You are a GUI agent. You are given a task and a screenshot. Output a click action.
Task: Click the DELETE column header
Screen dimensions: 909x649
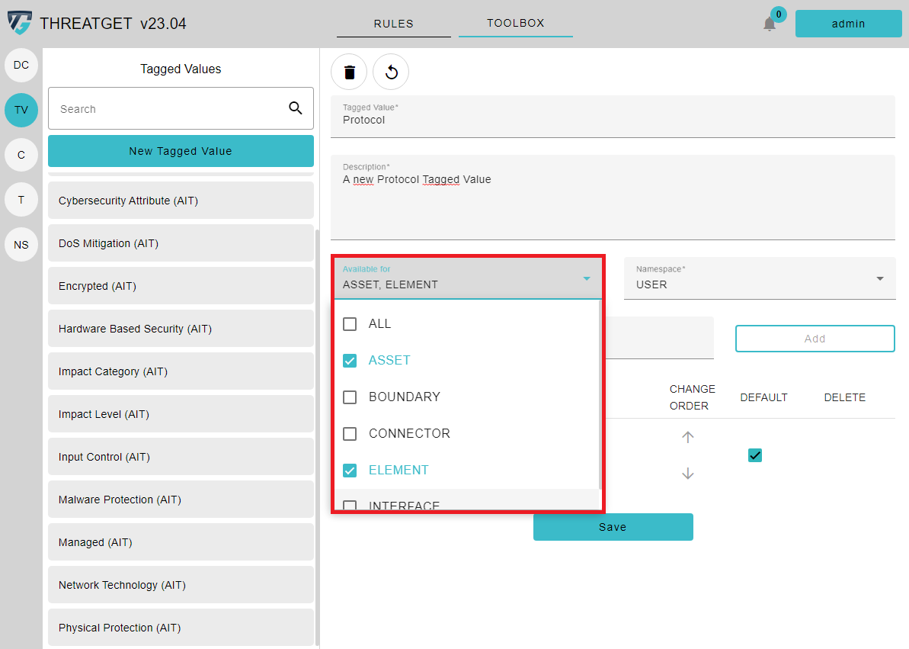pyautogui.click(x=845, y=397)
